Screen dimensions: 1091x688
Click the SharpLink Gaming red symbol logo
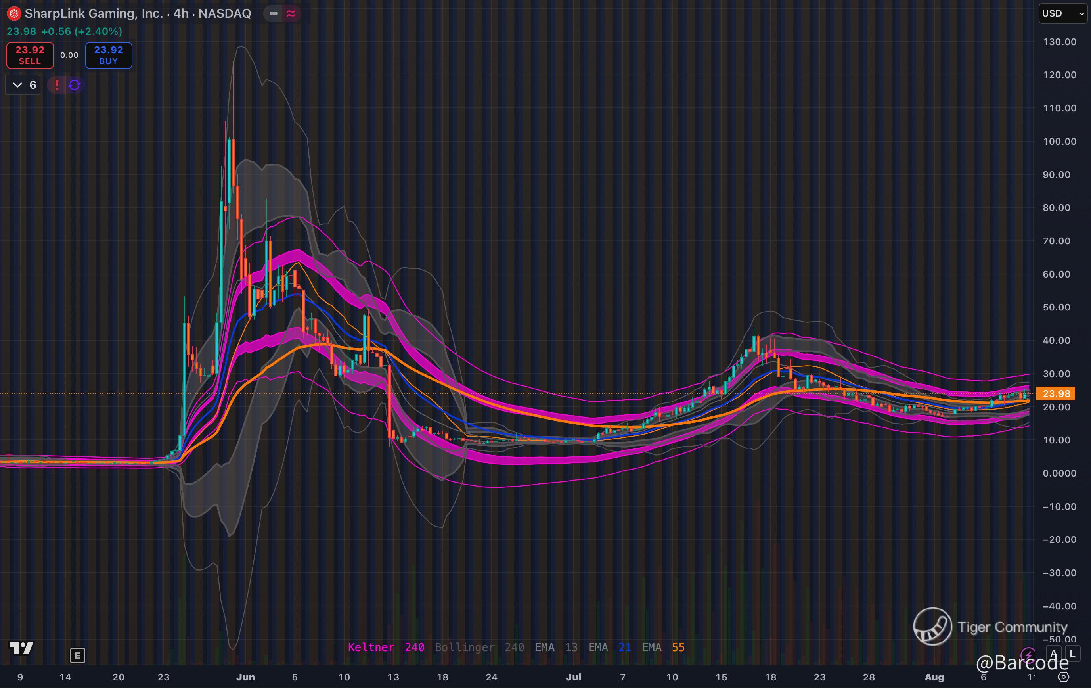click(14, 13)
